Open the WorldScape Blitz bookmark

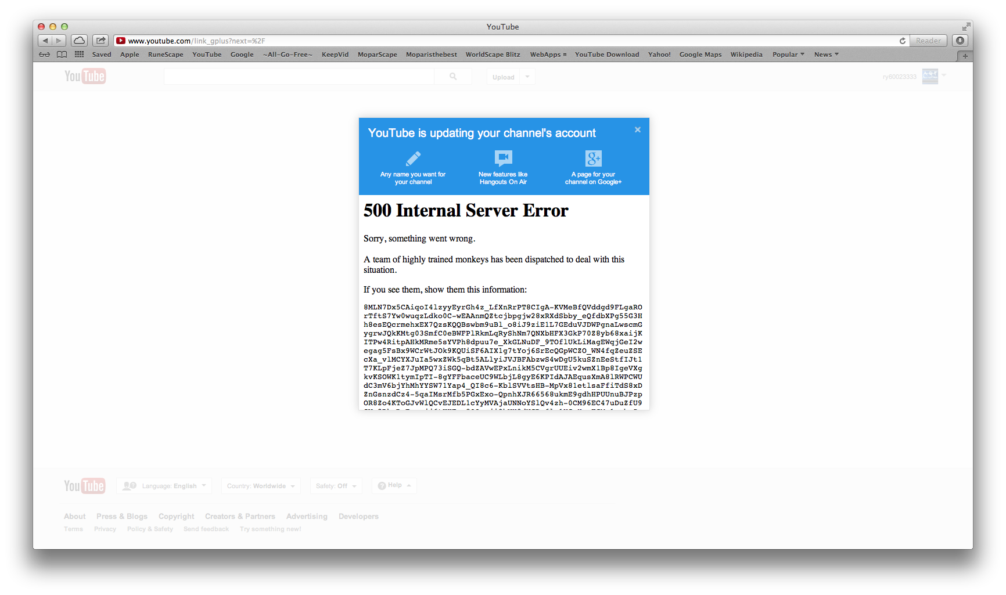tap(493, 55)
